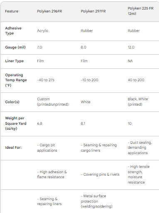
Task: Select the Liner Type row label
Action: tap(15, 61)
